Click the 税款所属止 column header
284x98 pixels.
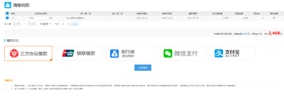167,14
